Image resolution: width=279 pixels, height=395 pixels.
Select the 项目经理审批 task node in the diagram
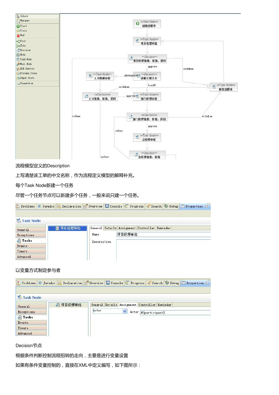(147, 41)
